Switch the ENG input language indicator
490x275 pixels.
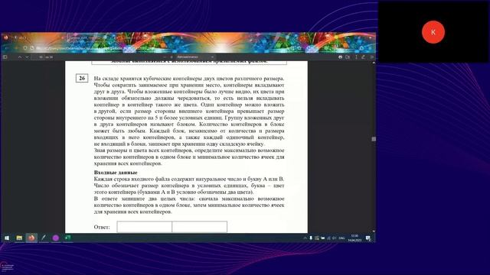pos(341,238)
